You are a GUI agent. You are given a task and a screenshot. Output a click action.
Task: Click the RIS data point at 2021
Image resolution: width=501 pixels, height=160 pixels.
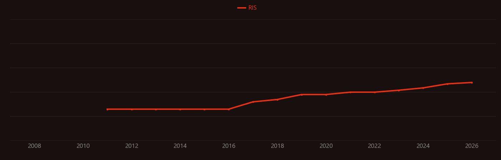click(350, 92)
